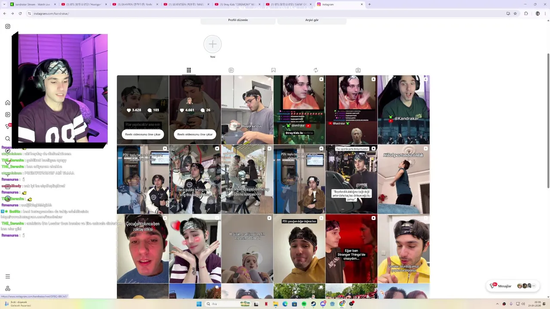550x309 pixels.
Task: Open the grid-style icon at sidebar bottom
Action: [8, 288]
